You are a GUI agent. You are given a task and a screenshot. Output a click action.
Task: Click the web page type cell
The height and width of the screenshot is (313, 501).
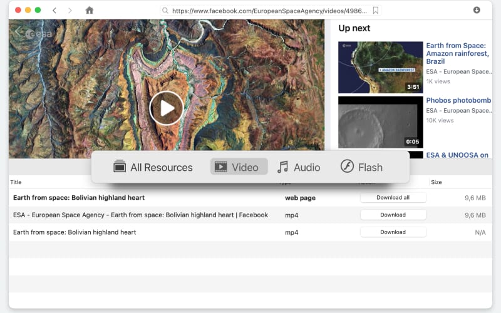300,198
